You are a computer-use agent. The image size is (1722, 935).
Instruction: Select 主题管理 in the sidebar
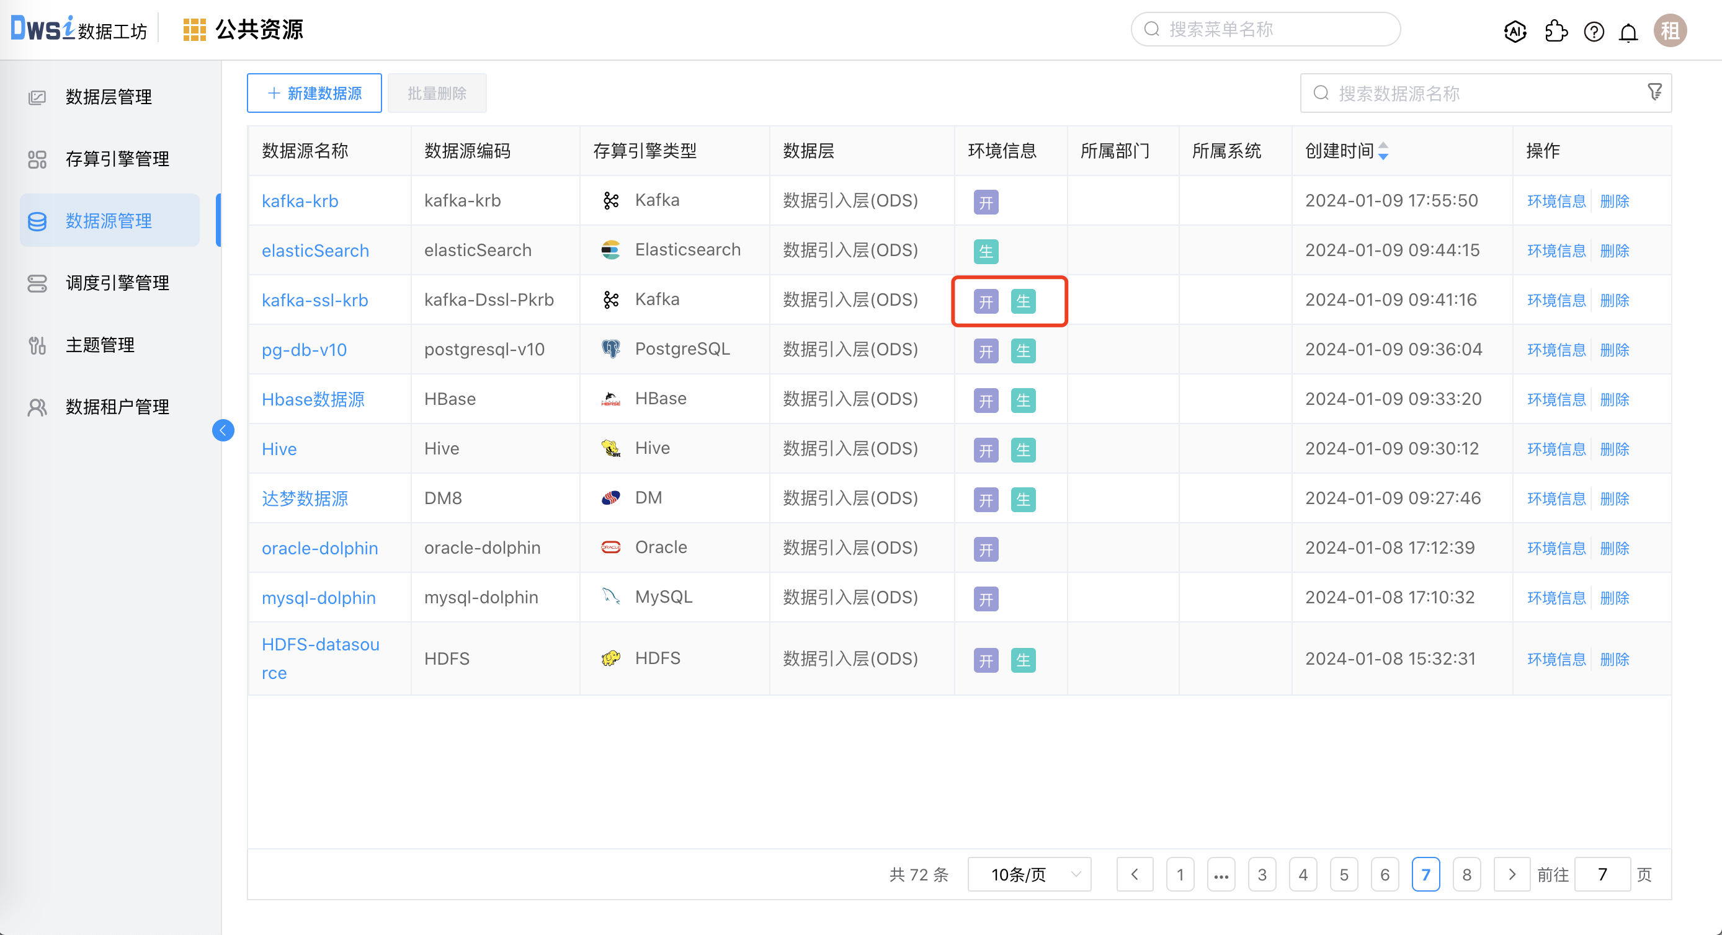(x=100, y=345)
